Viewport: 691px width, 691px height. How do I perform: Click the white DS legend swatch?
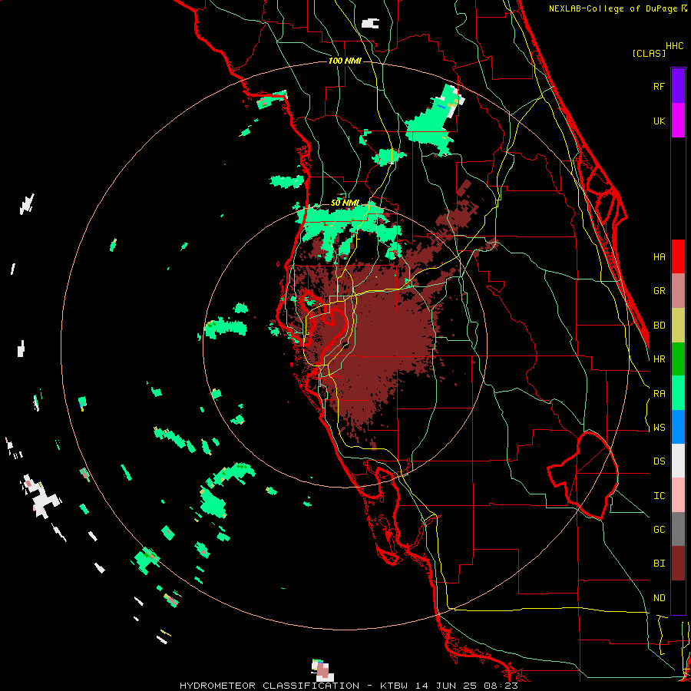(678, 461)
